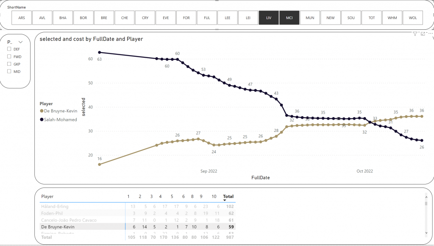Screen dimensions: 434x246
Task: Select the De Bruyne-Kevin table row
Action: pyautogui.click(x=57, y=227)
